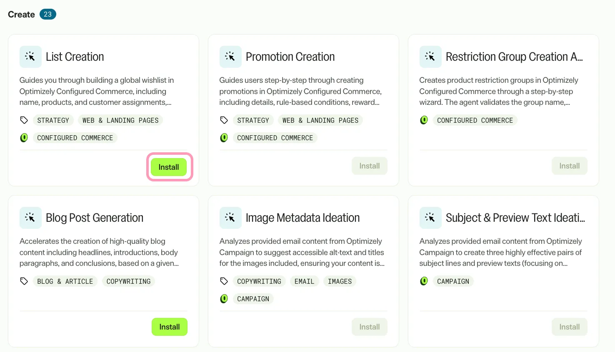Viewport: 615px width, 352px height.
Task: Select CONFIGURED COMMERCE tag in Restriction Group card
Action: point(475,120)
